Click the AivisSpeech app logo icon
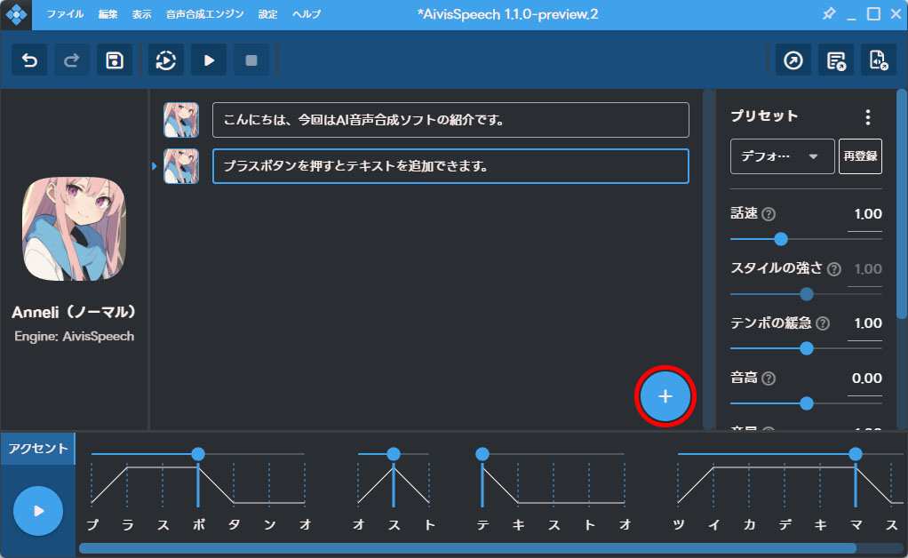This screenshot has height=558, width=908. click(16, 14)
